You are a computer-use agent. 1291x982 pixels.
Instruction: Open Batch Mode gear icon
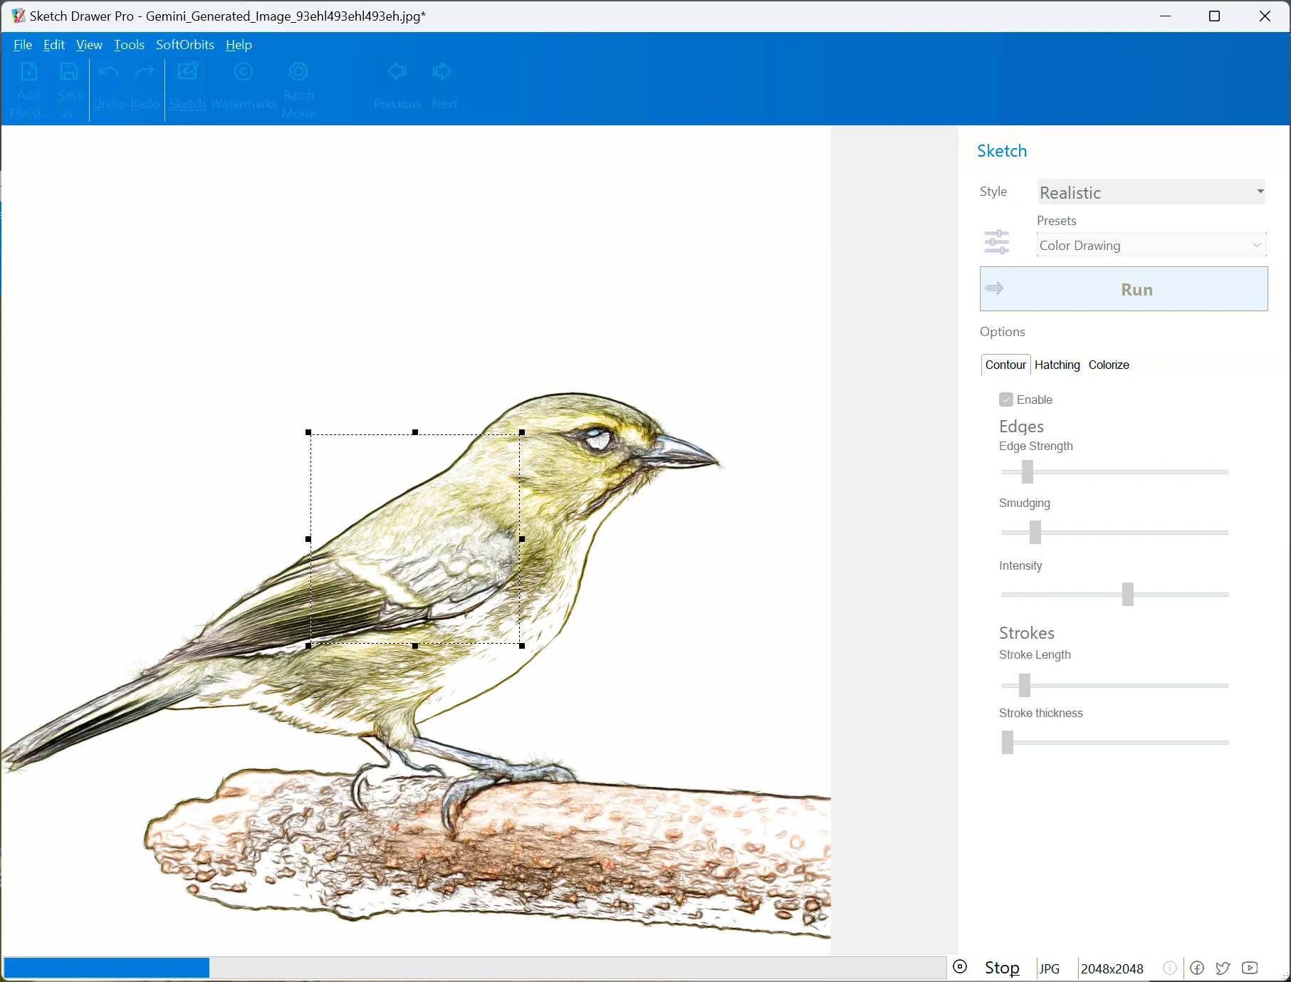(298, 71)
